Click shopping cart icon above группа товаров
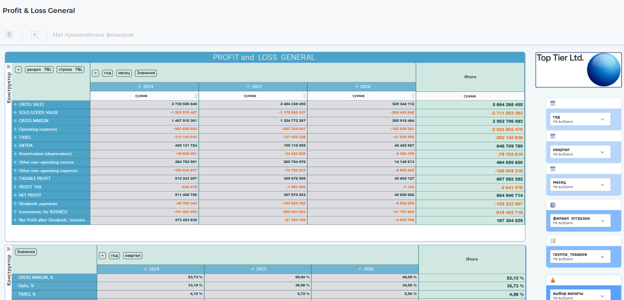The height and width of the screenshot is (300, 624). [x=553, y=241]
